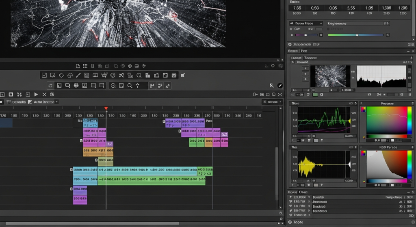Click the play button above the timeline

pos(36,94)
